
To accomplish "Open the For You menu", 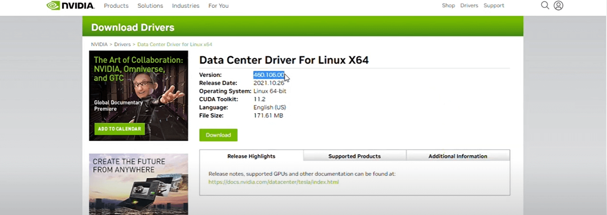I will pos(218,6).
